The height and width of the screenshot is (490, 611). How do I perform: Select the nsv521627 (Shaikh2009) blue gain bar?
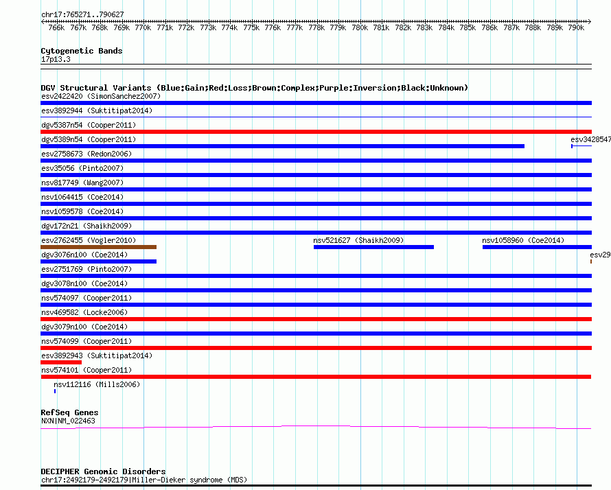tap(373, 247)
